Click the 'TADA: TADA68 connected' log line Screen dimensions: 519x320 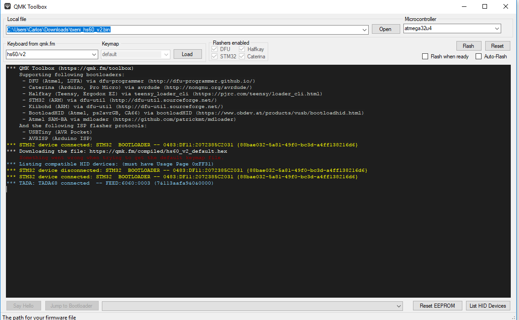pyautogui.click(x=110, y=183)
